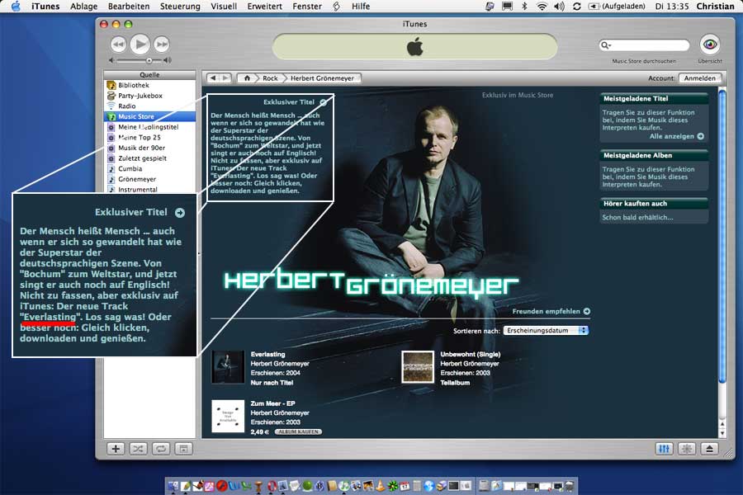Go to the previous track
Screen dimensions: 743x495
tap(119, 44)
